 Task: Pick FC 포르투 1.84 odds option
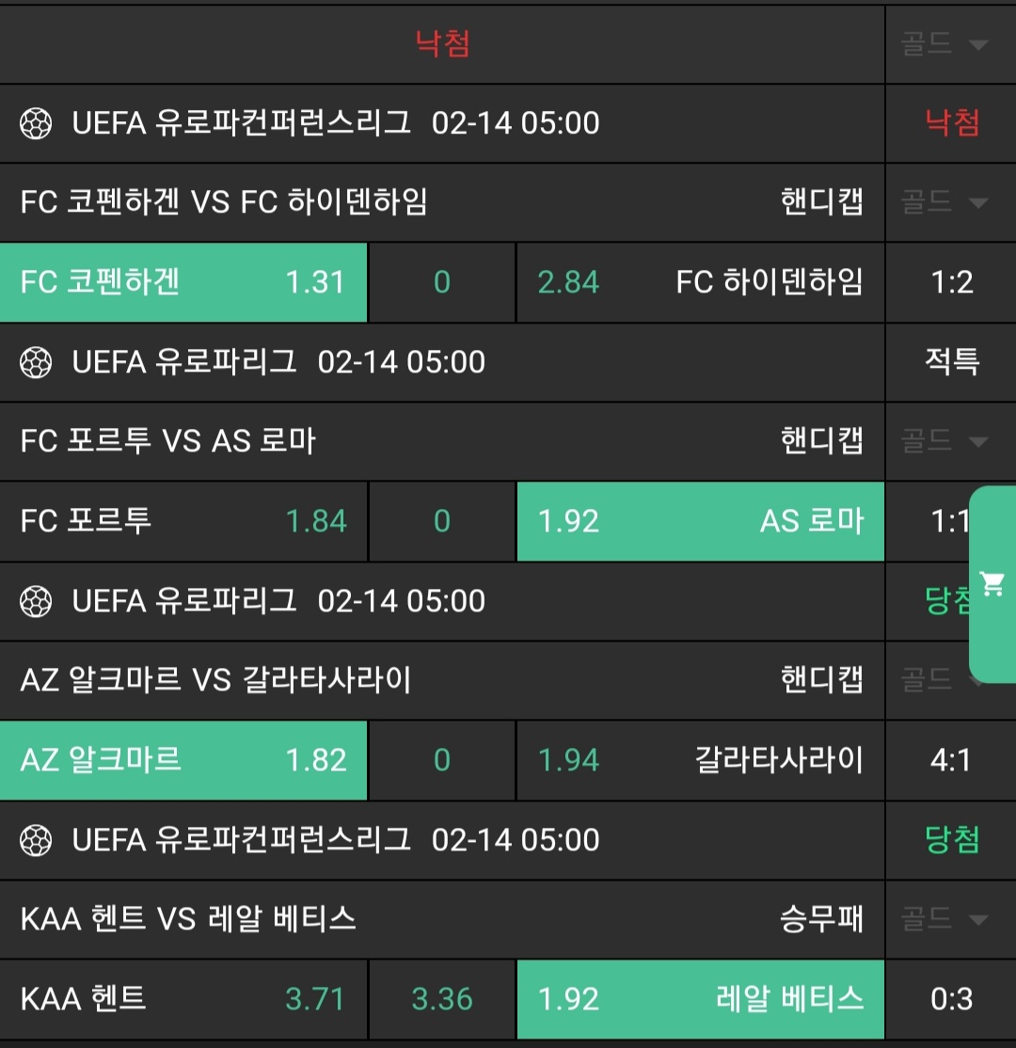(183, 521)
